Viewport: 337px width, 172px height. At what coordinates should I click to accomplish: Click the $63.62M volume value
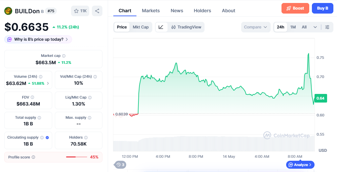16,83
